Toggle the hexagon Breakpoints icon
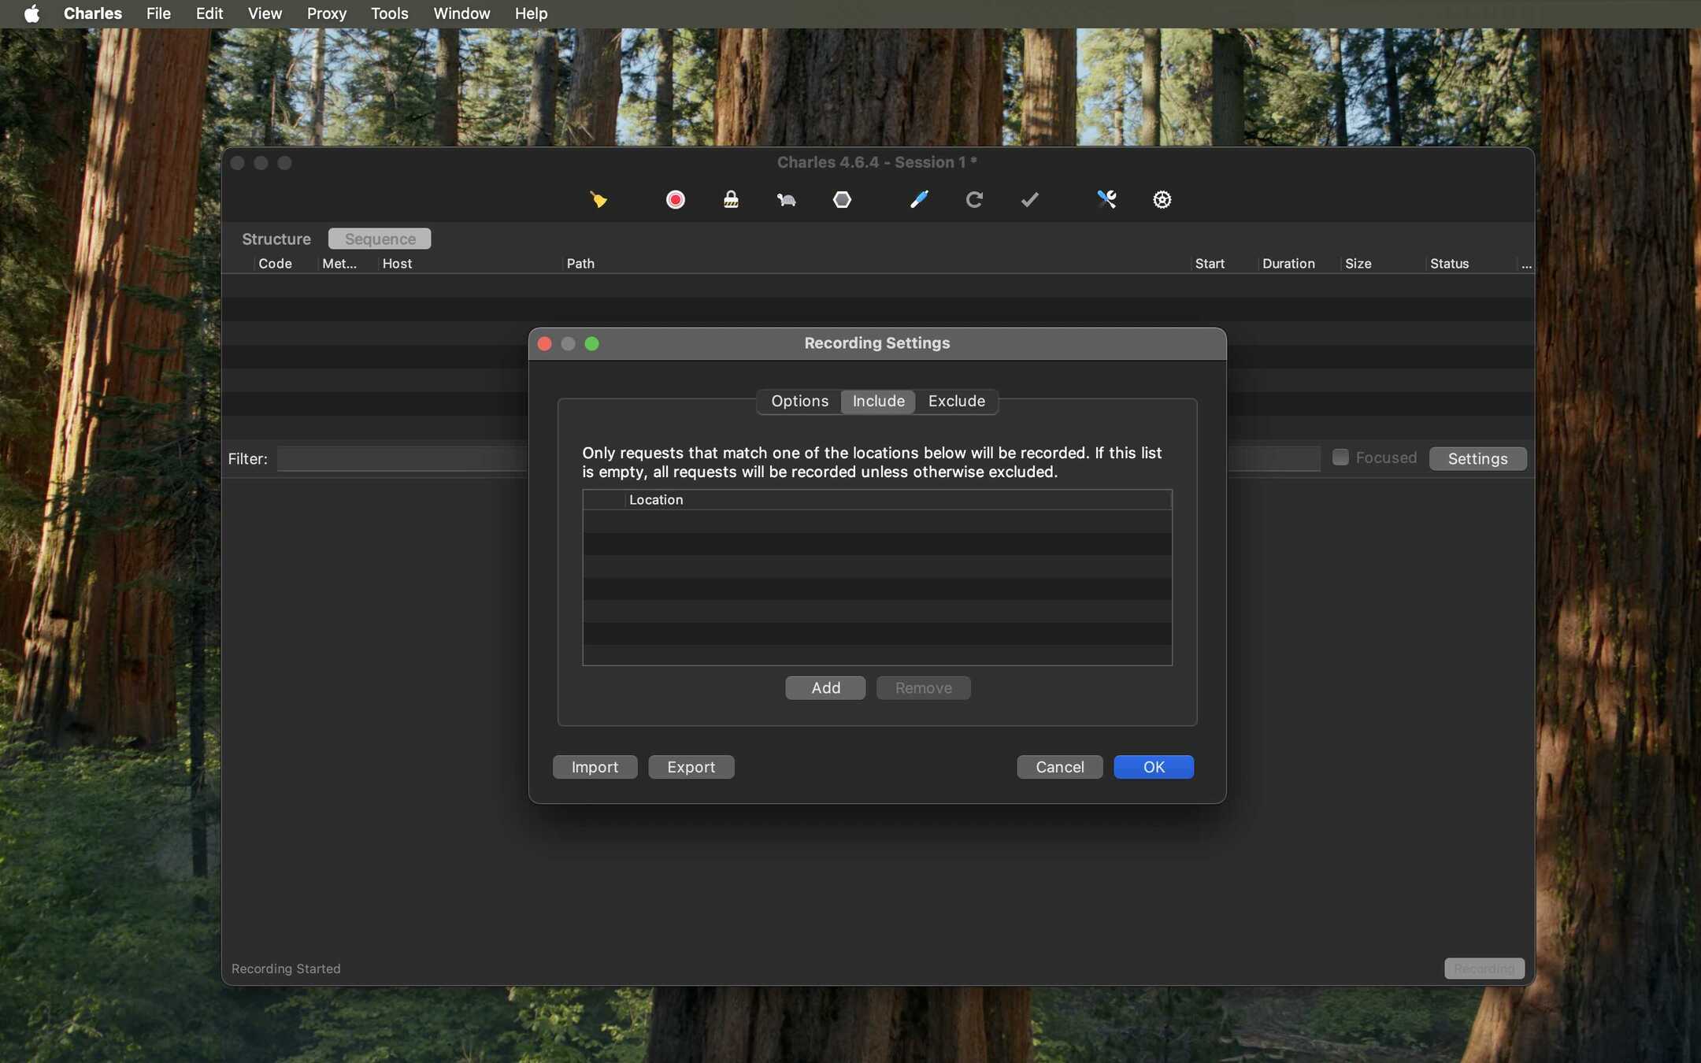 pyautogui.click(x=842, y=200)
